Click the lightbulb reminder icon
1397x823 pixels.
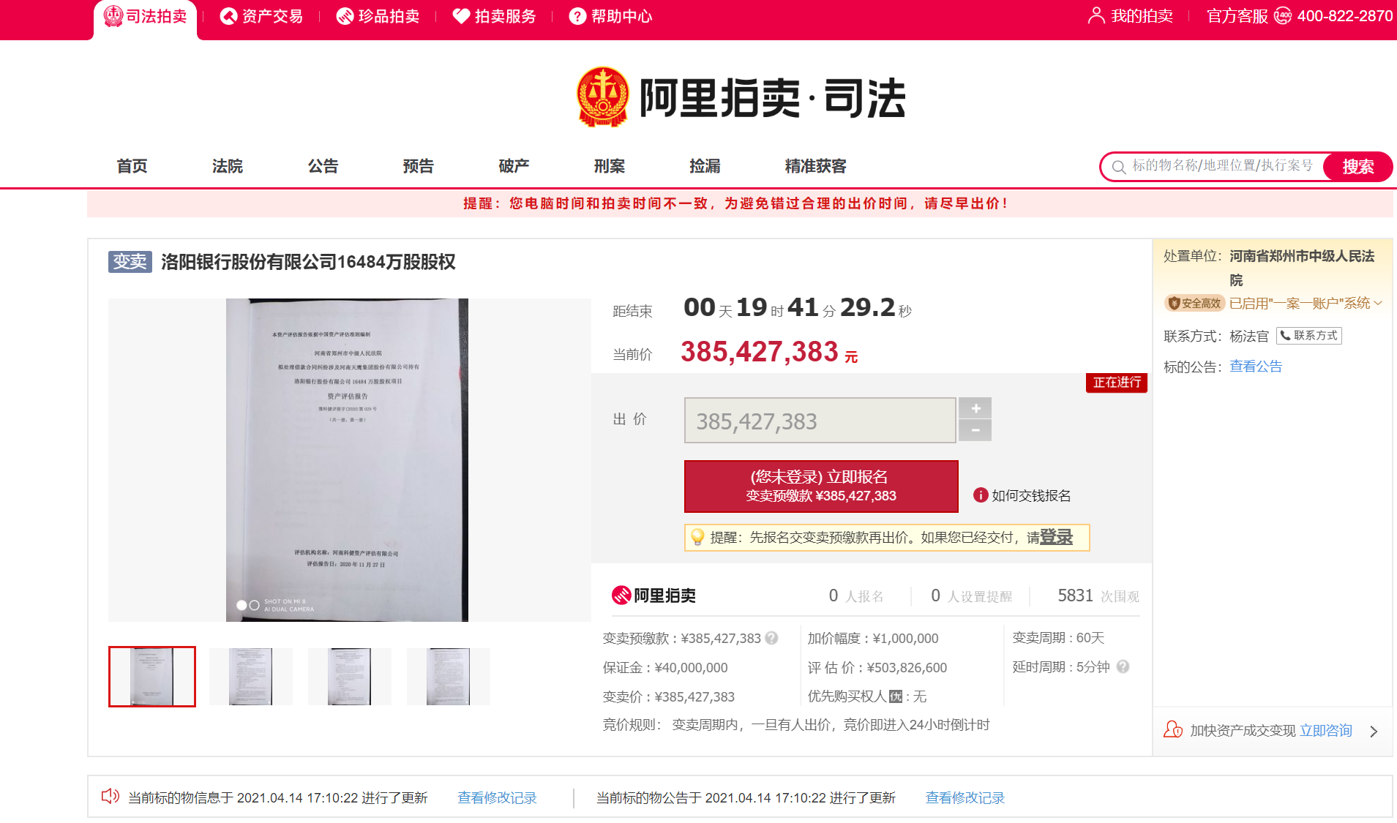(697, 538)
